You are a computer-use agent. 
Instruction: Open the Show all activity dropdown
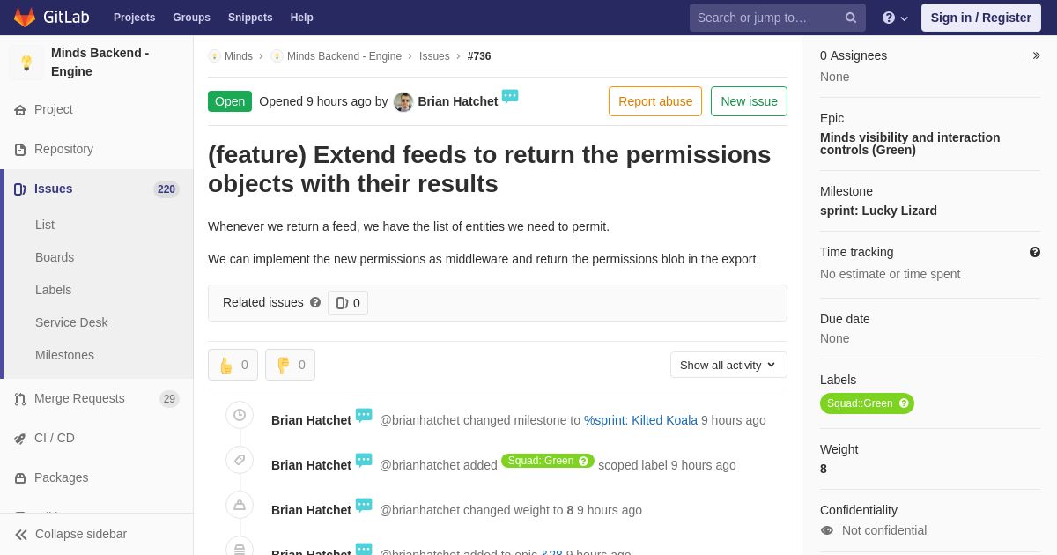click(728, 365)
